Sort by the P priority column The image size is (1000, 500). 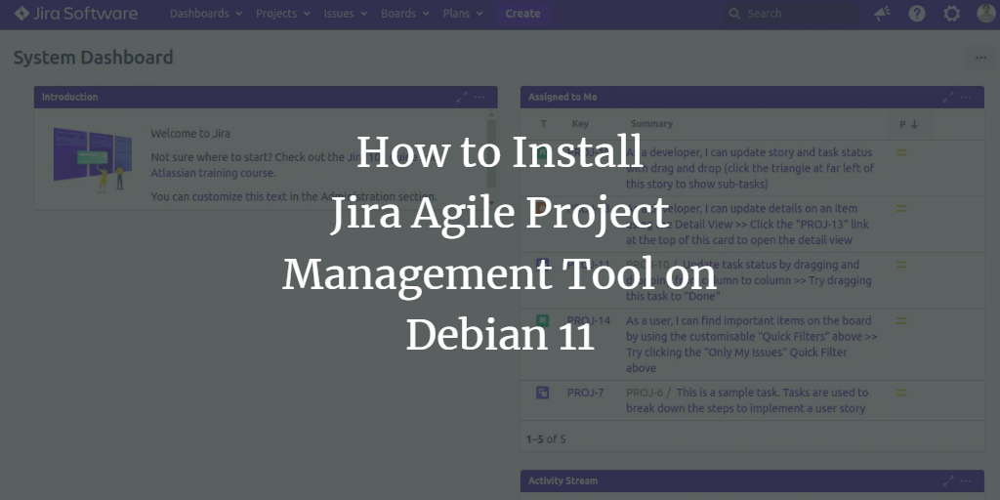[x=909, y=124]
